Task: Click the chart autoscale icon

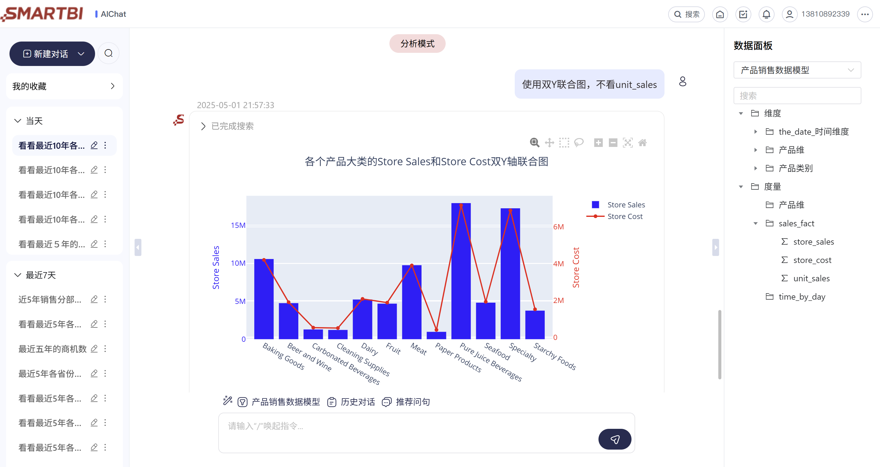Action: tap(628, 143)
